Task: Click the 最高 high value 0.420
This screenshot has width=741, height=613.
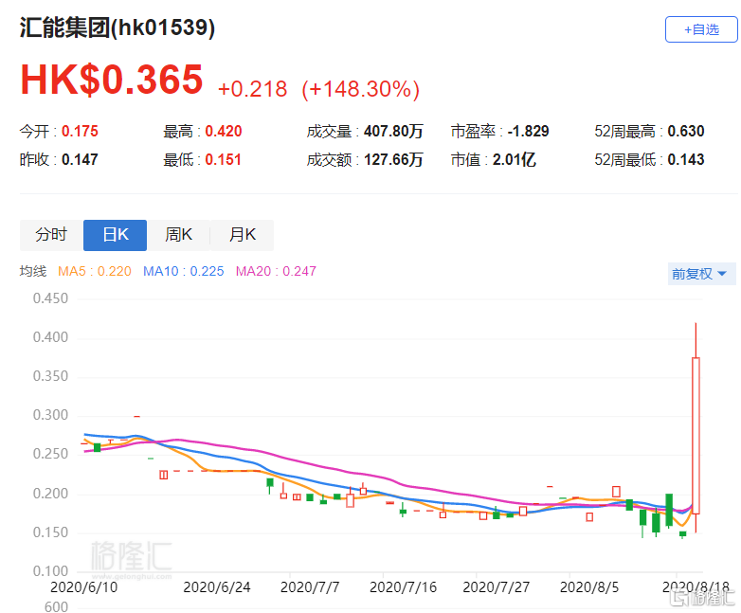Action: tap(224, 132)
